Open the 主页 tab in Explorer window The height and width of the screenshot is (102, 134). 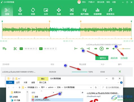point(18,82)
